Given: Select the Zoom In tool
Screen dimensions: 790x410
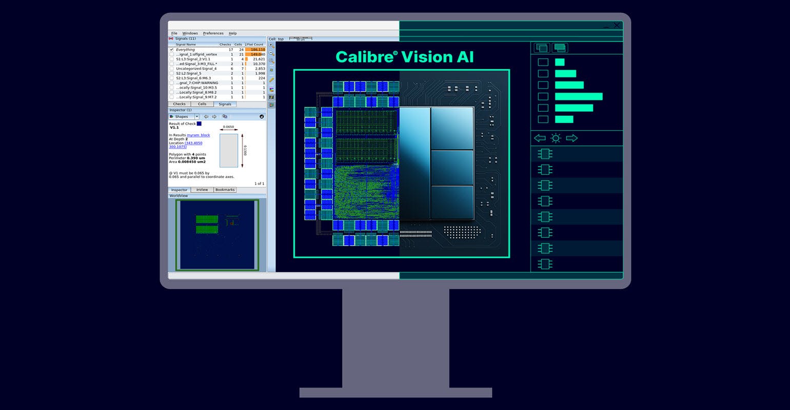Looking at the screenshot, I should (271, 46).
